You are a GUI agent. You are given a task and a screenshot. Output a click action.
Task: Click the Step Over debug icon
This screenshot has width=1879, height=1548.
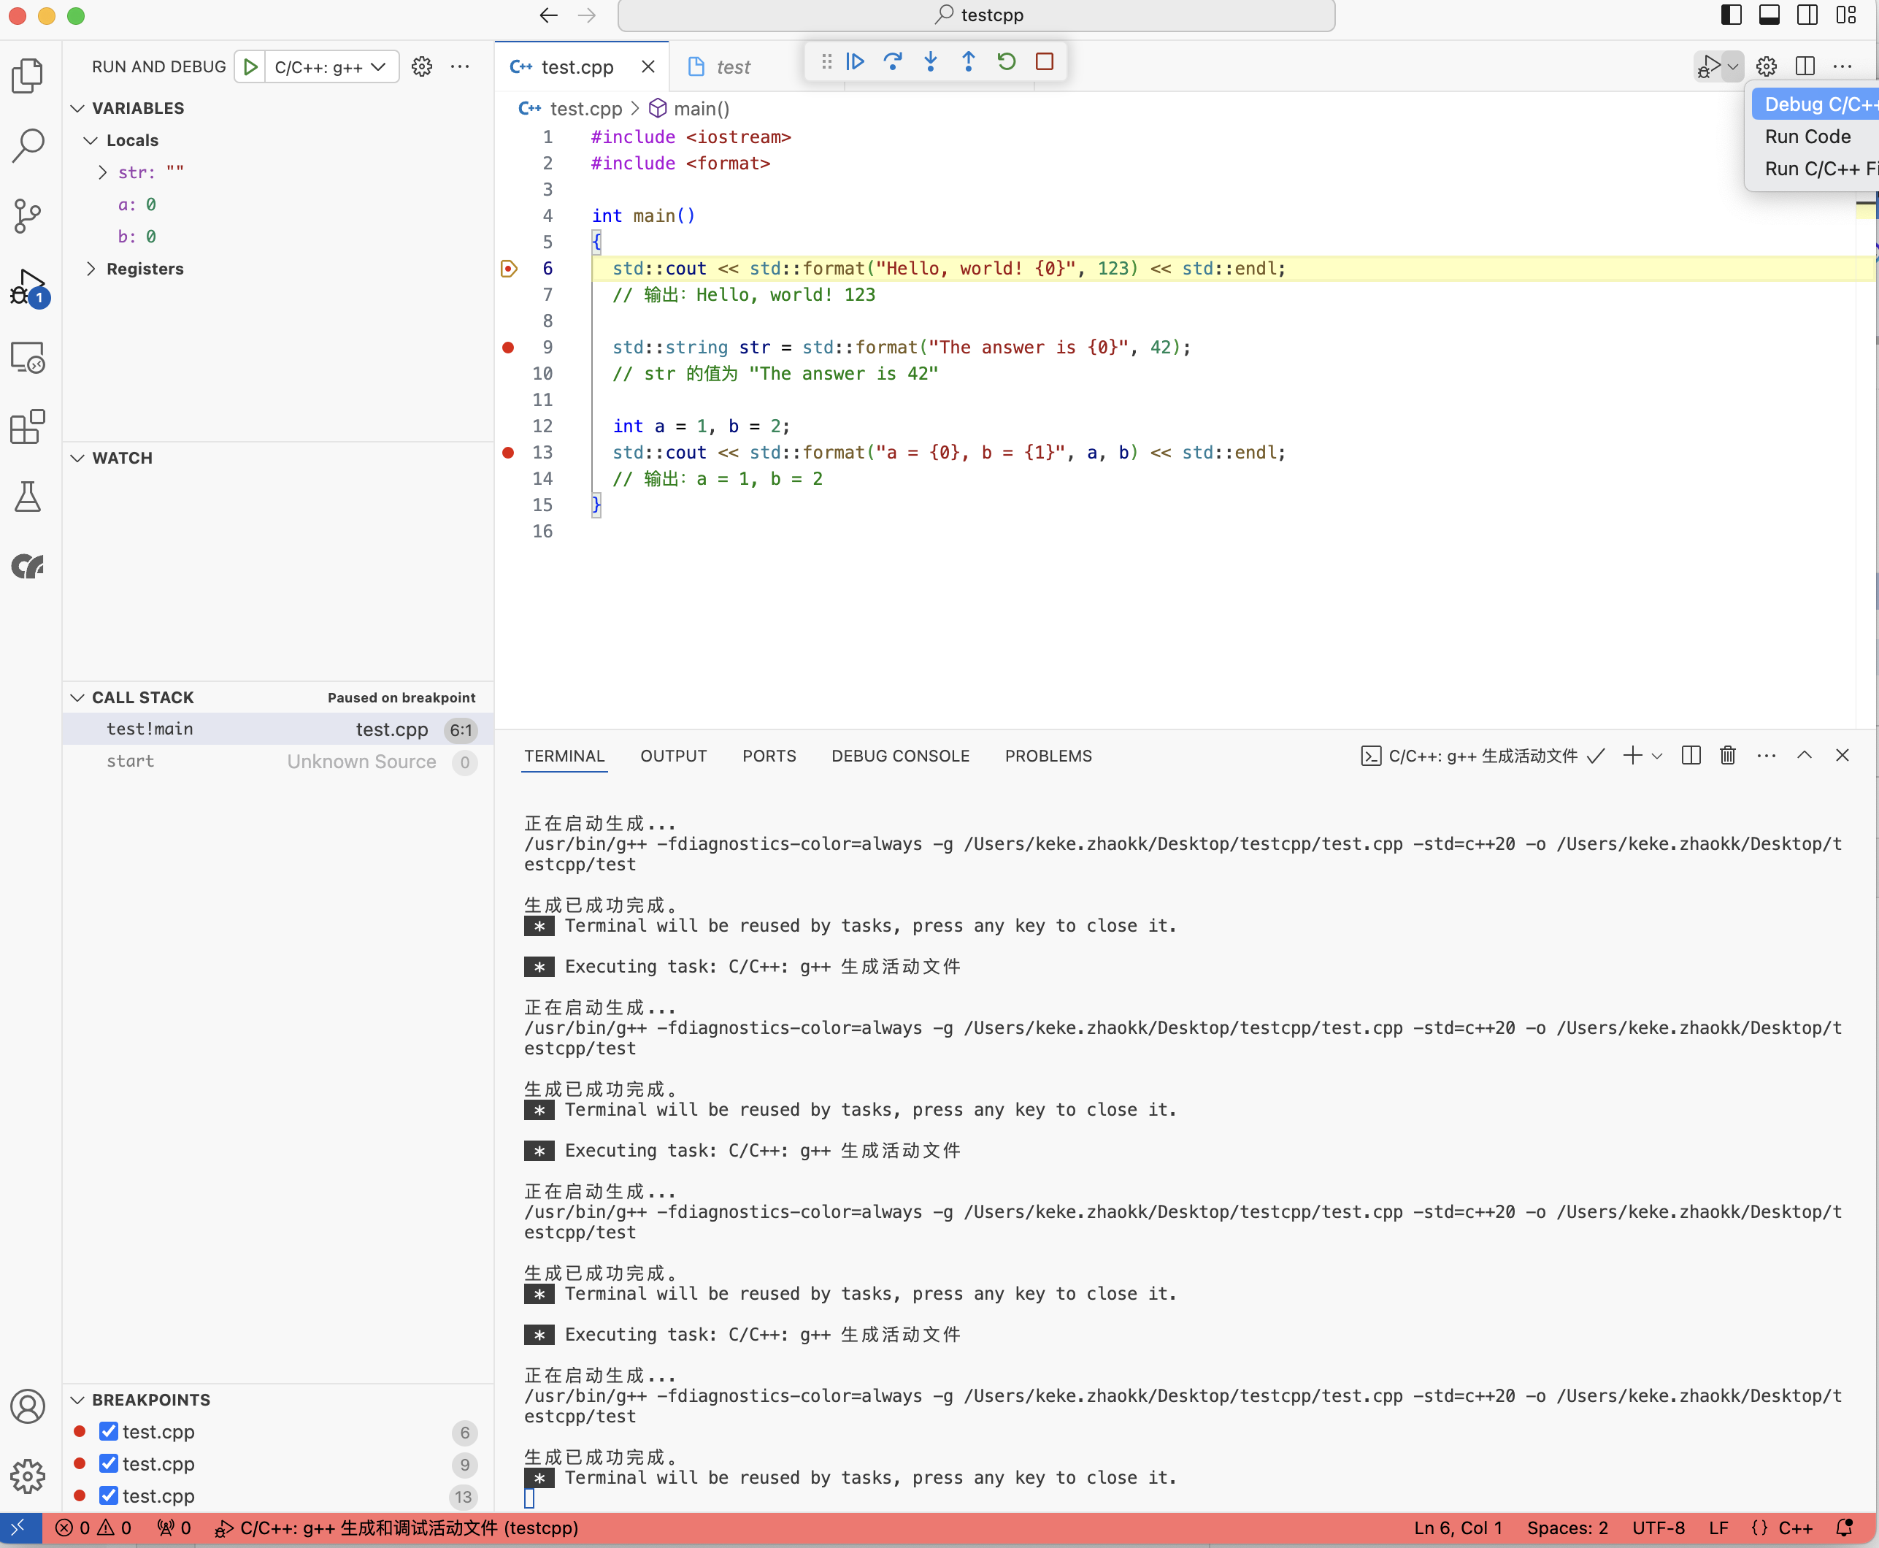(x=892, y=61)
